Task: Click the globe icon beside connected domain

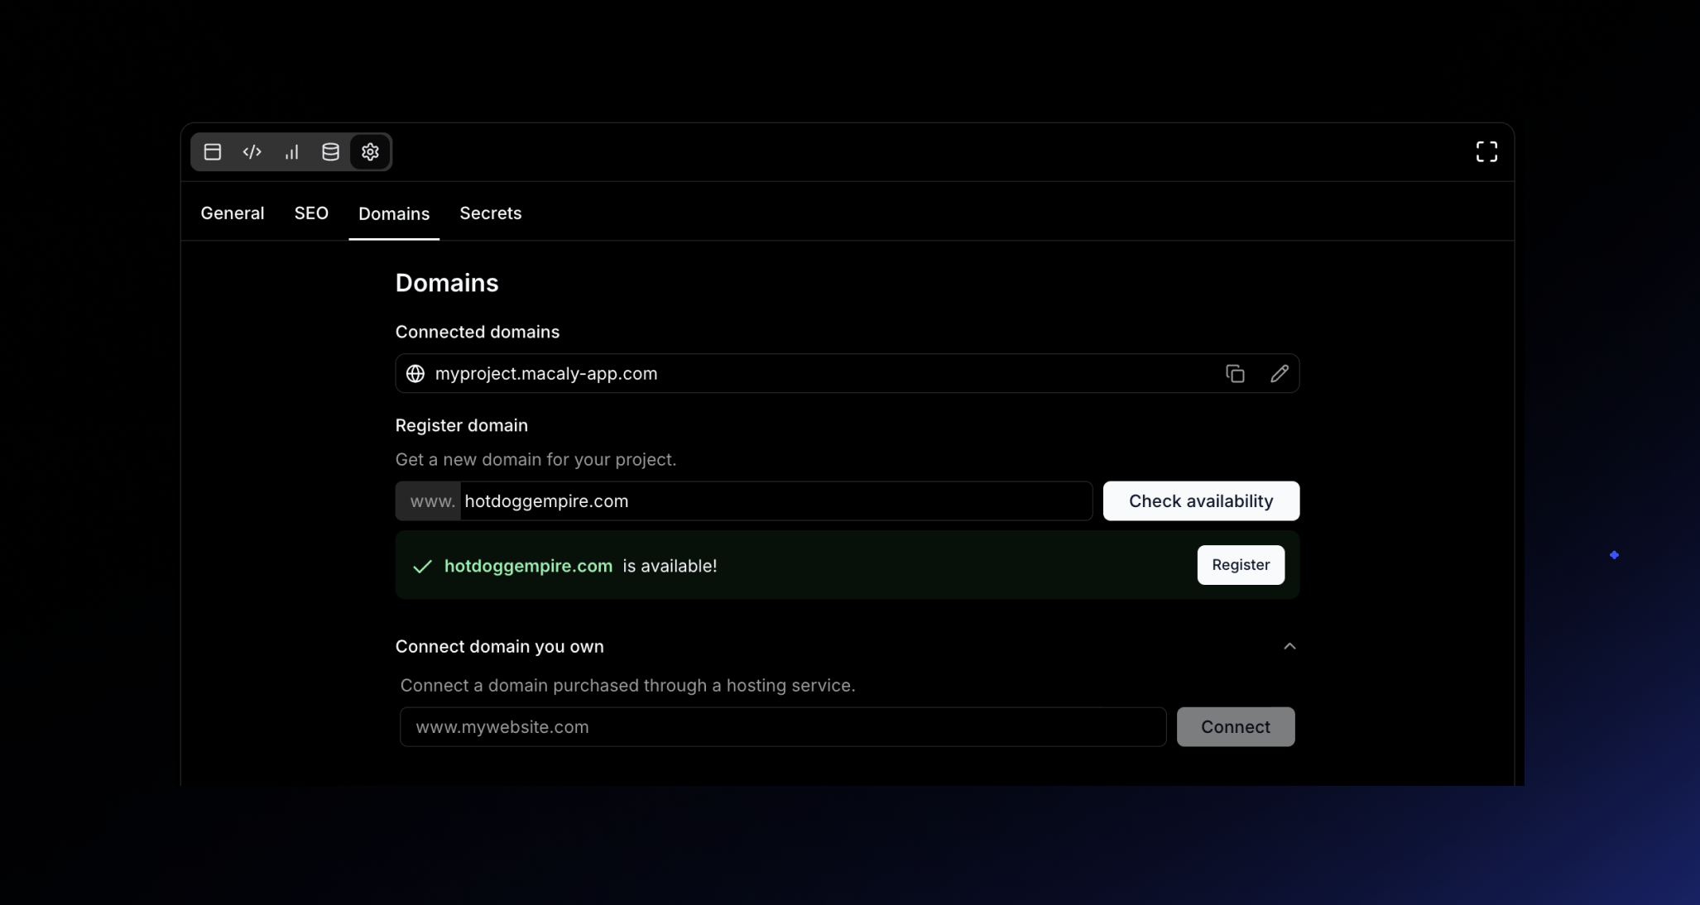Action: [x=415, y=374]
